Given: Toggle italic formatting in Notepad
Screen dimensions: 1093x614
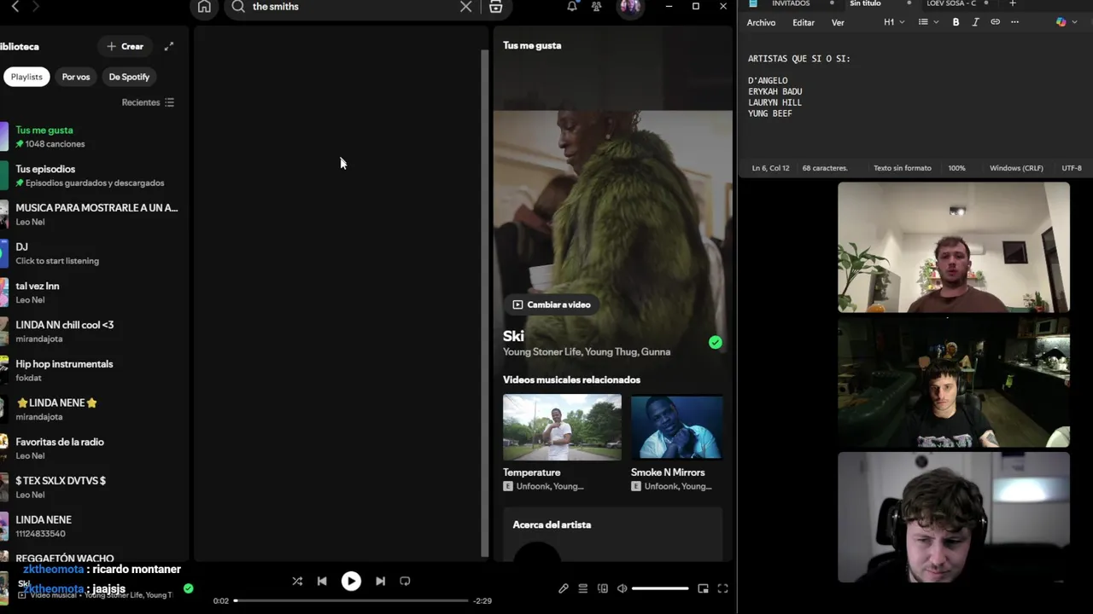Looking at the screenshot, I should (x=975, y=22).
